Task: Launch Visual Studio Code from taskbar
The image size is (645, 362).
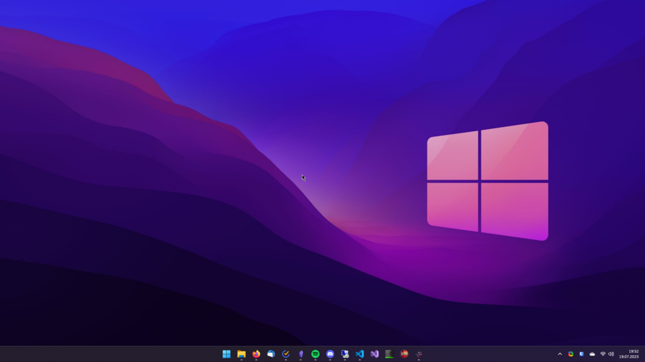Action: (x=359, y=354)
